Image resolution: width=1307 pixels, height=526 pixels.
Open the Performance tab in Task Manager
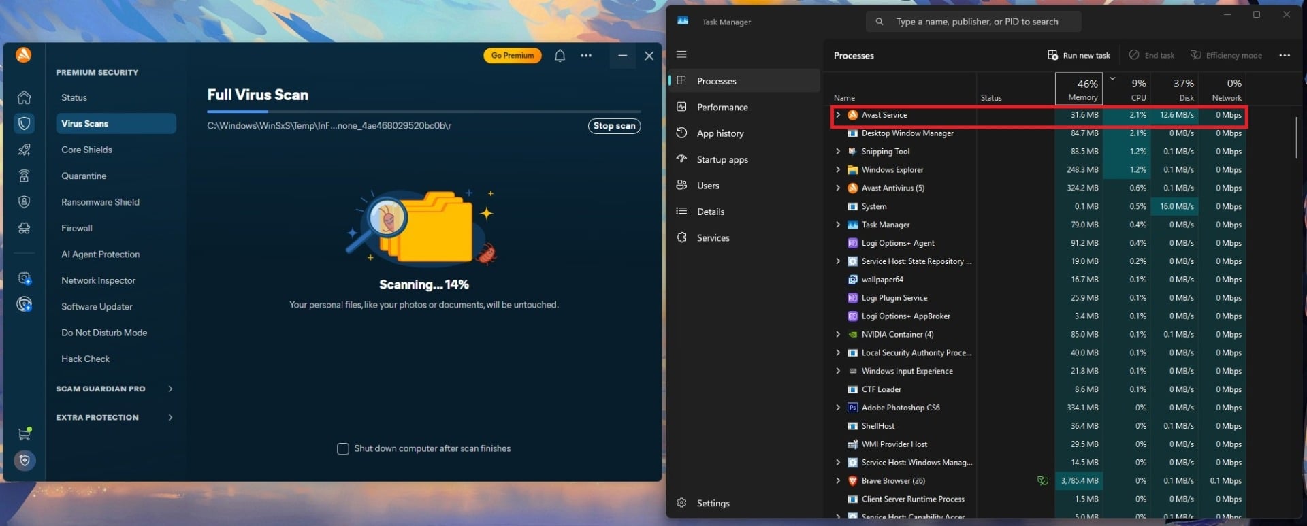click(x=745, y=108)
